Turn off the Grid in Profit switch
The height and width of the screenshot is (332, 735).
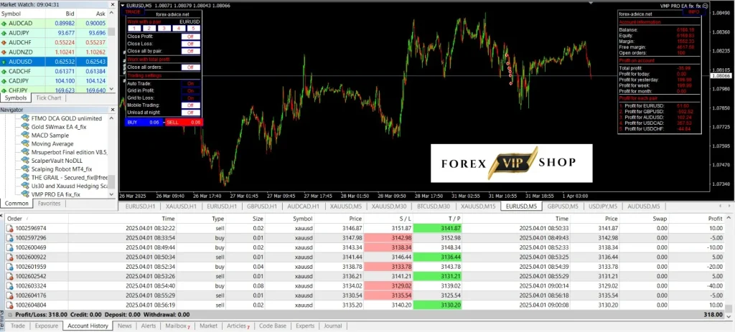coord(190,91)
